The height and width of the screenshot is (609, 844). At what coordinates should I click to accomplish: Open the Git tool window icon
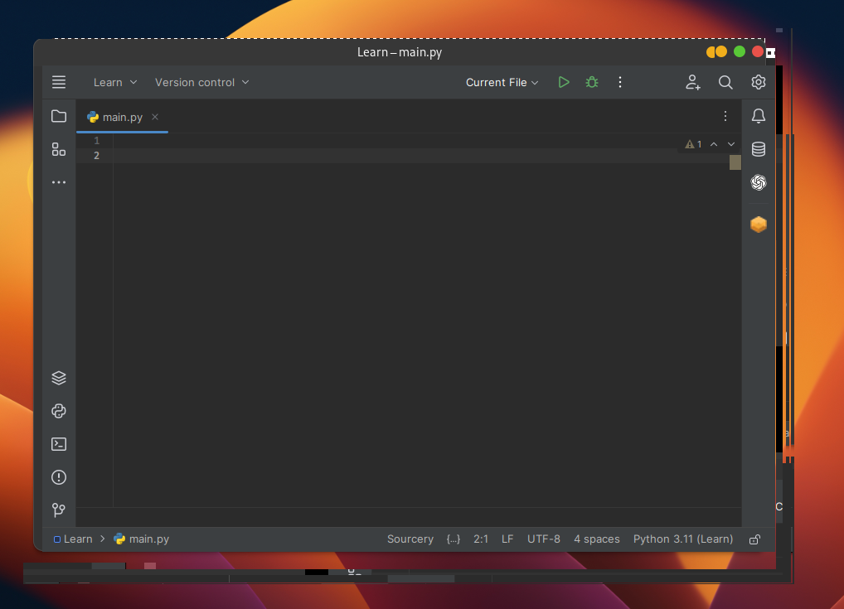click(x=59, y=510)
